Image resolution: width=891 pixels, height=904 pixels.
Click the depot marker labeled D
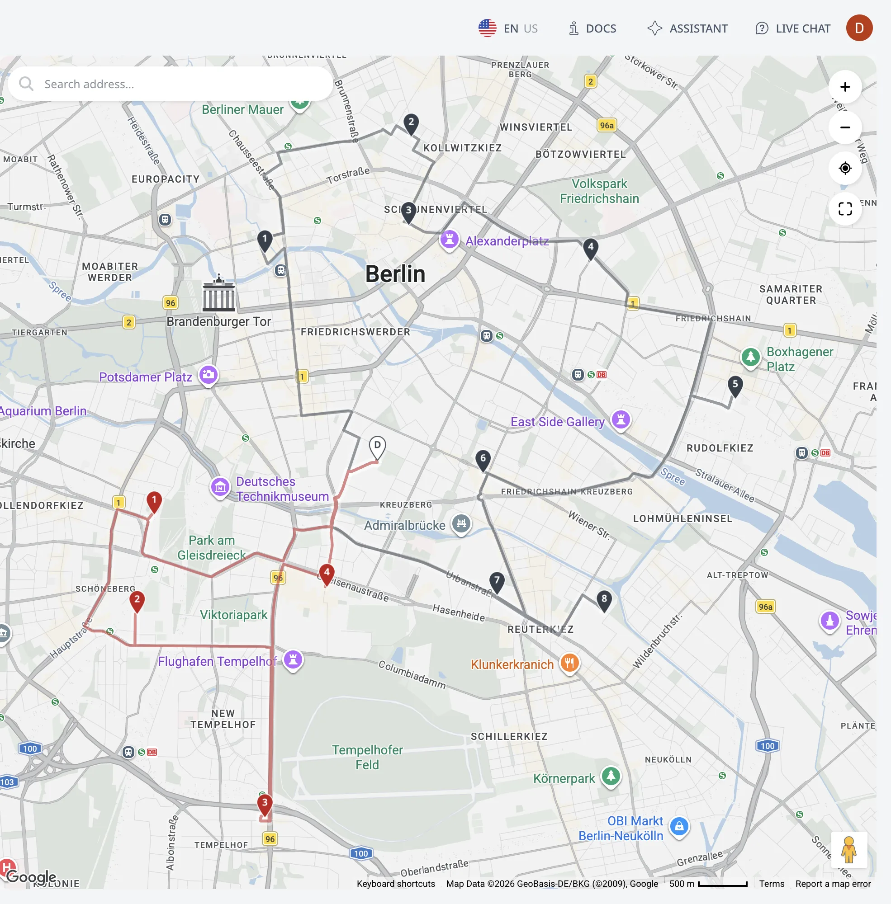tap(377, 447)
